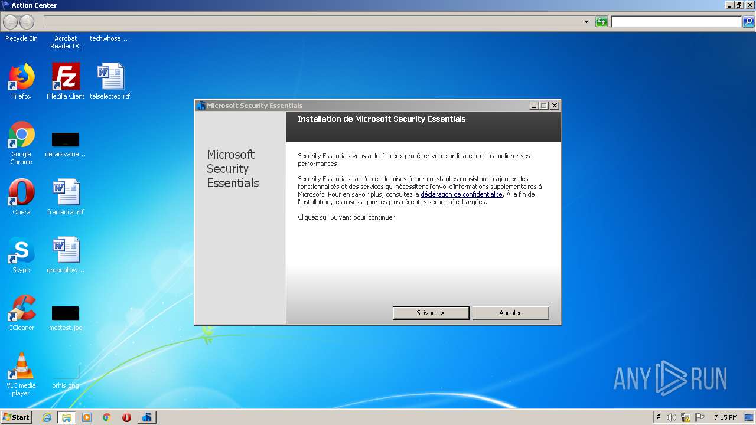Click the search magnifier icon
Image resolution: width=756 pixels, height=425 pixels.
tap(748, 22)
